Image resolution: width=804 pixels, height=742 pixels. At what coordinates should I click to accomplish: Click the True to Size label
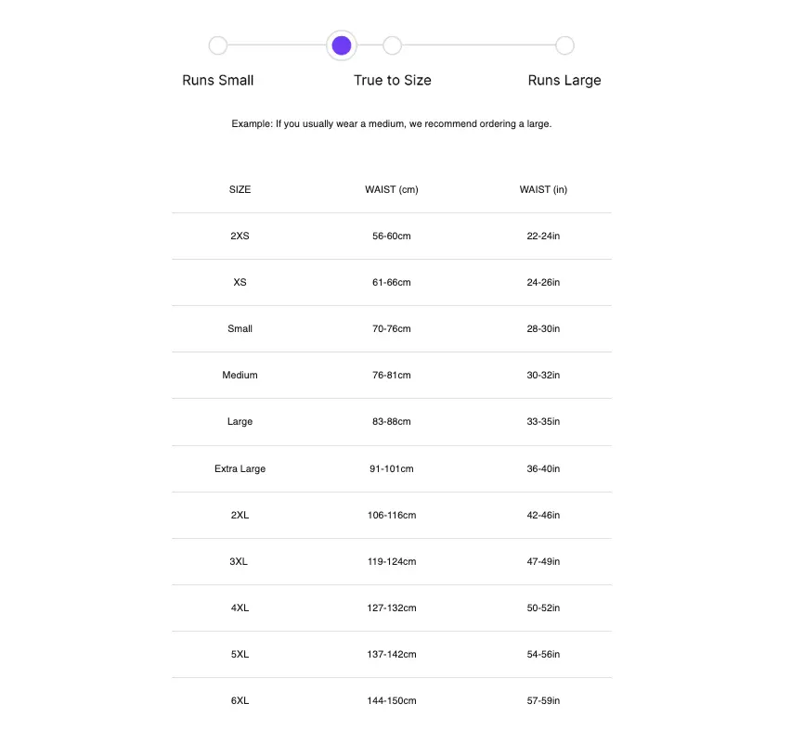pos(392,81)
